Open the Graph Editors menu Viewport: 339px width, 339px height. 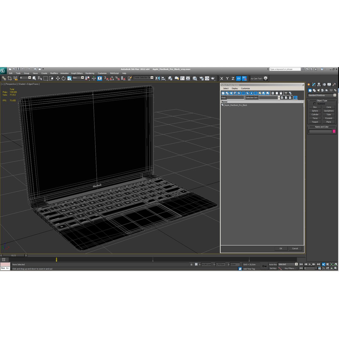pyautogui.click(x=77, y=73)
